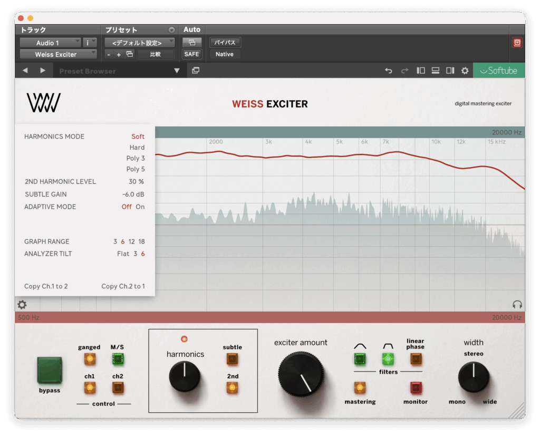540x436 pixels.
Task: Click the track info i button
Action: pos(87,43)
